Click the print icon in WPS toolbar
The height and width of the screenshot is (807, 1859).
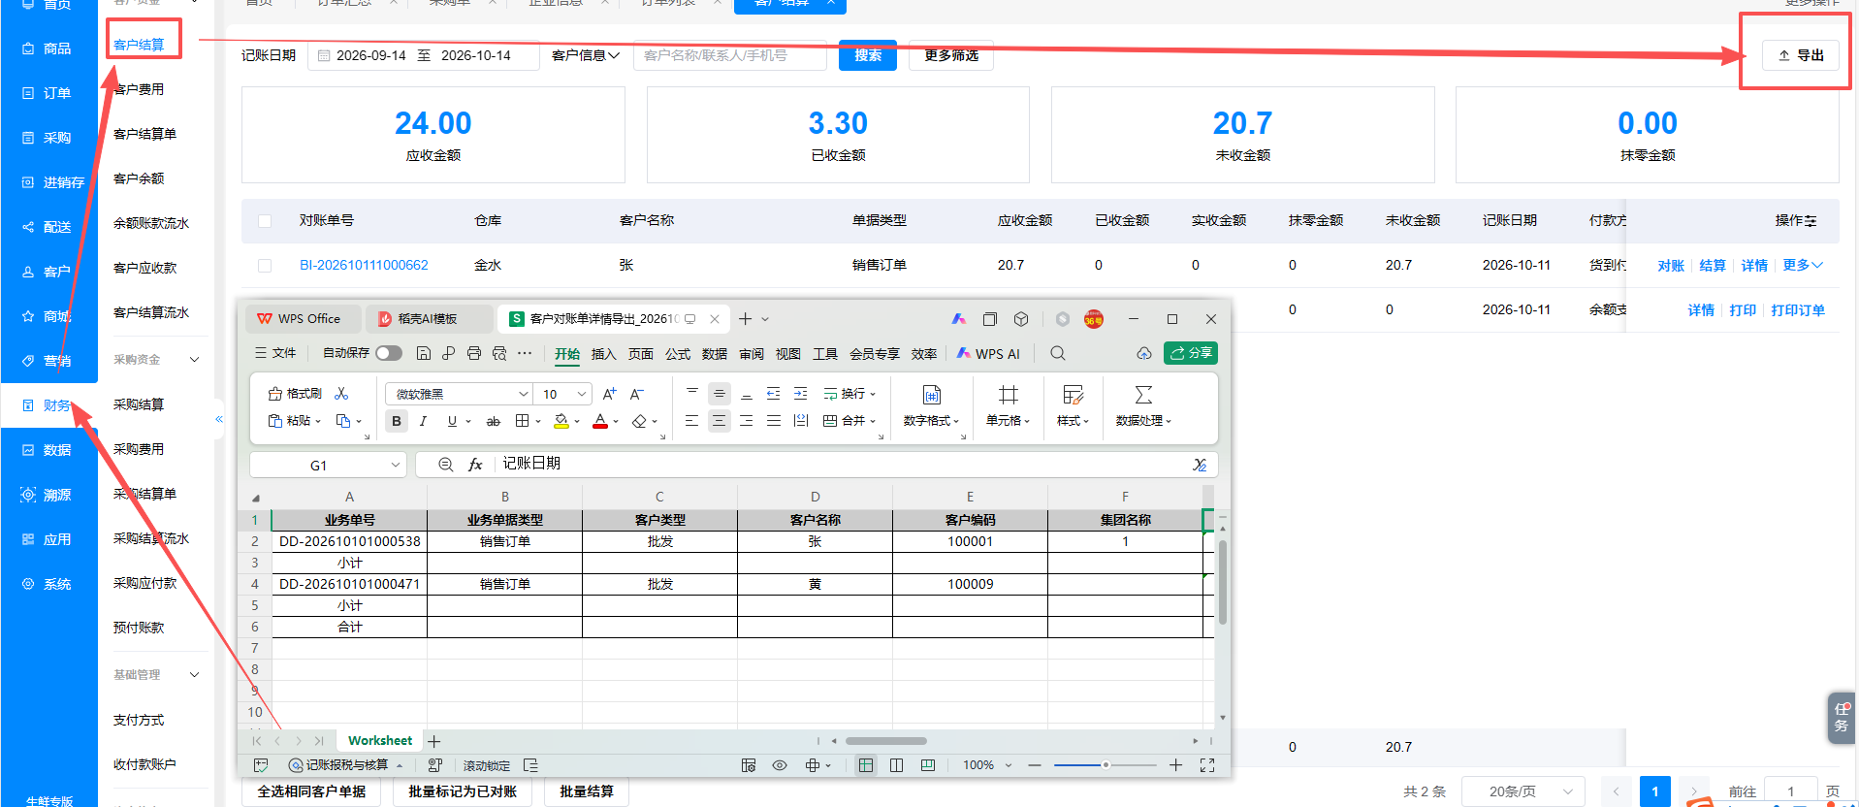tap(473, 353)
